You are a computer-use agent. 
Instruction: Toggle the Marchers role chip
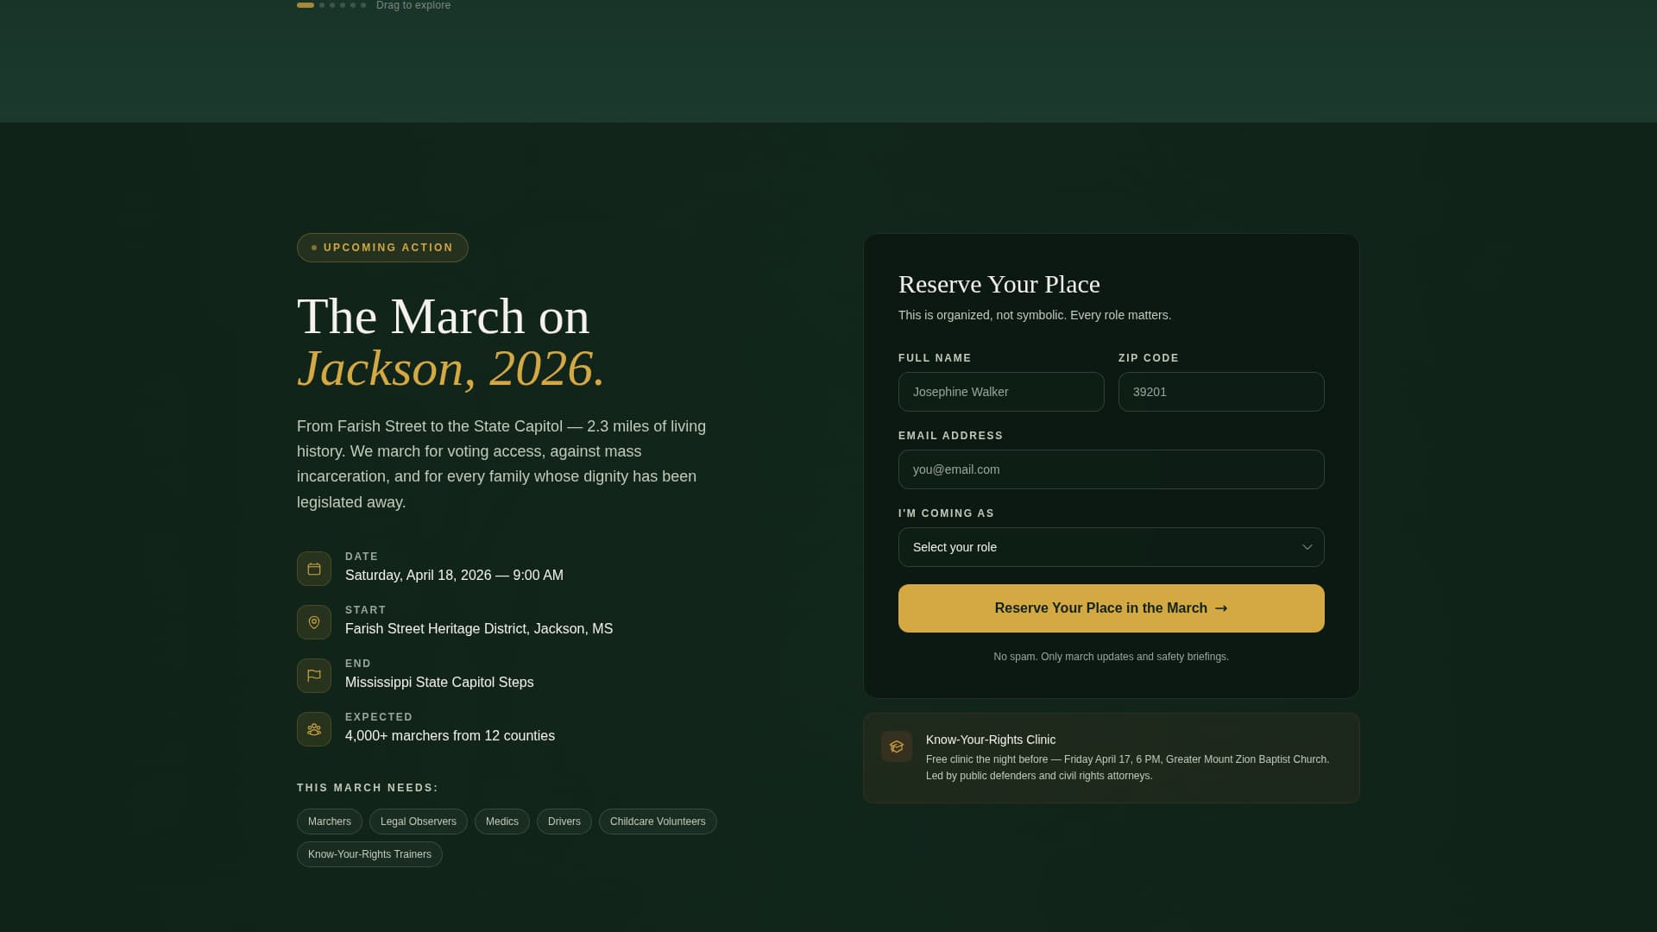coord(329,821)
